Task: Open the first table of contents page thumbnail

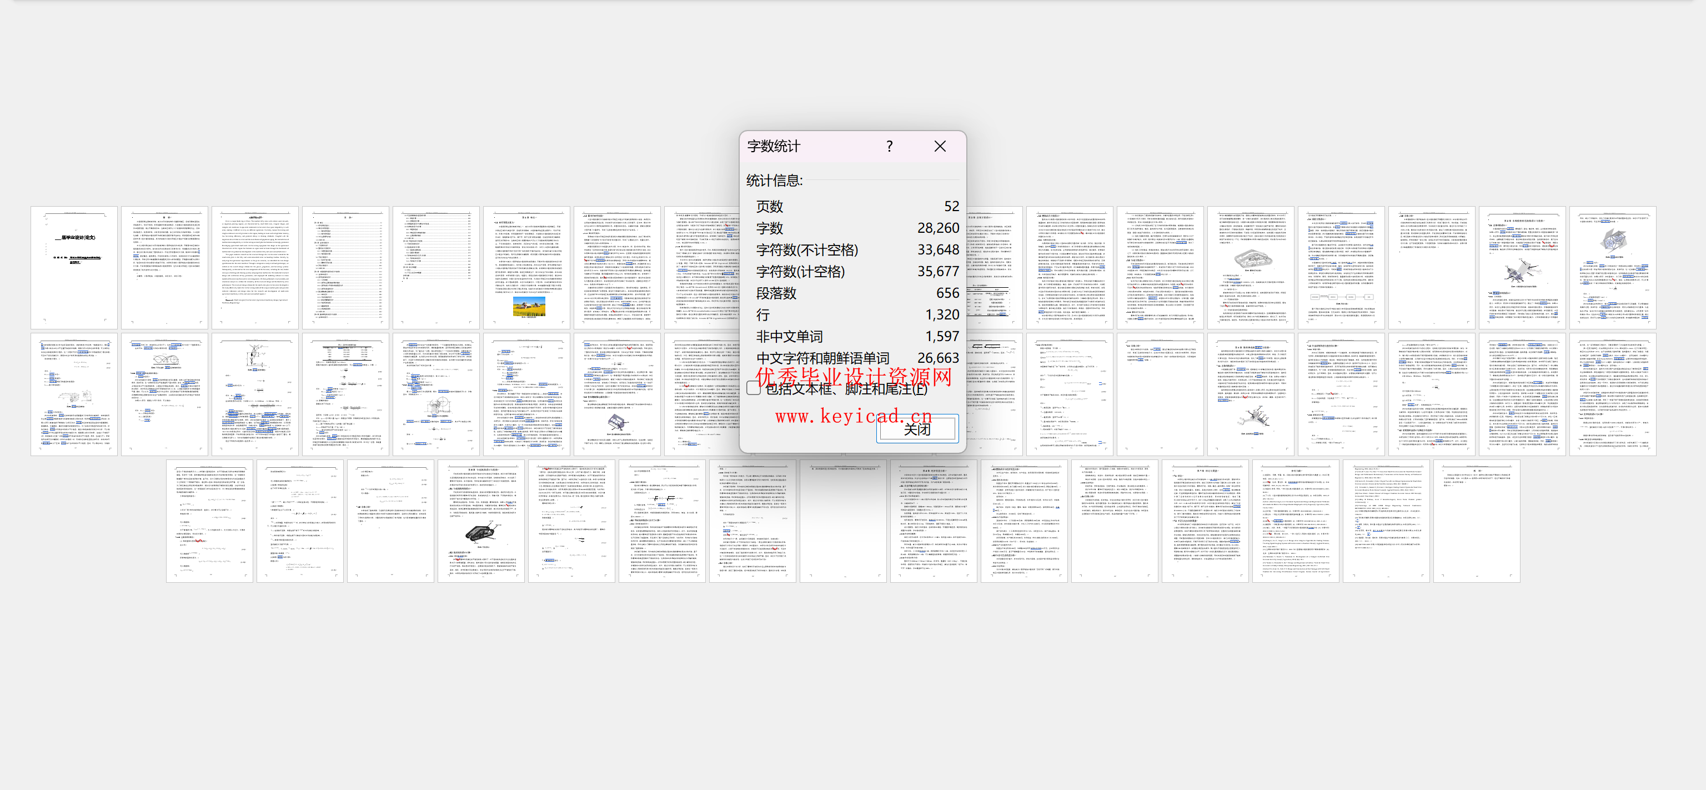Action: click(x=346, y=268)
